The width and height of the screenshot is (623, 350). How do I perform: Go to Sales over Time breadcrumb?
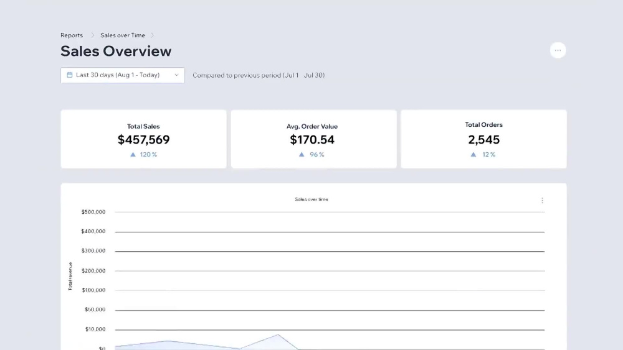tap(122, 35)
